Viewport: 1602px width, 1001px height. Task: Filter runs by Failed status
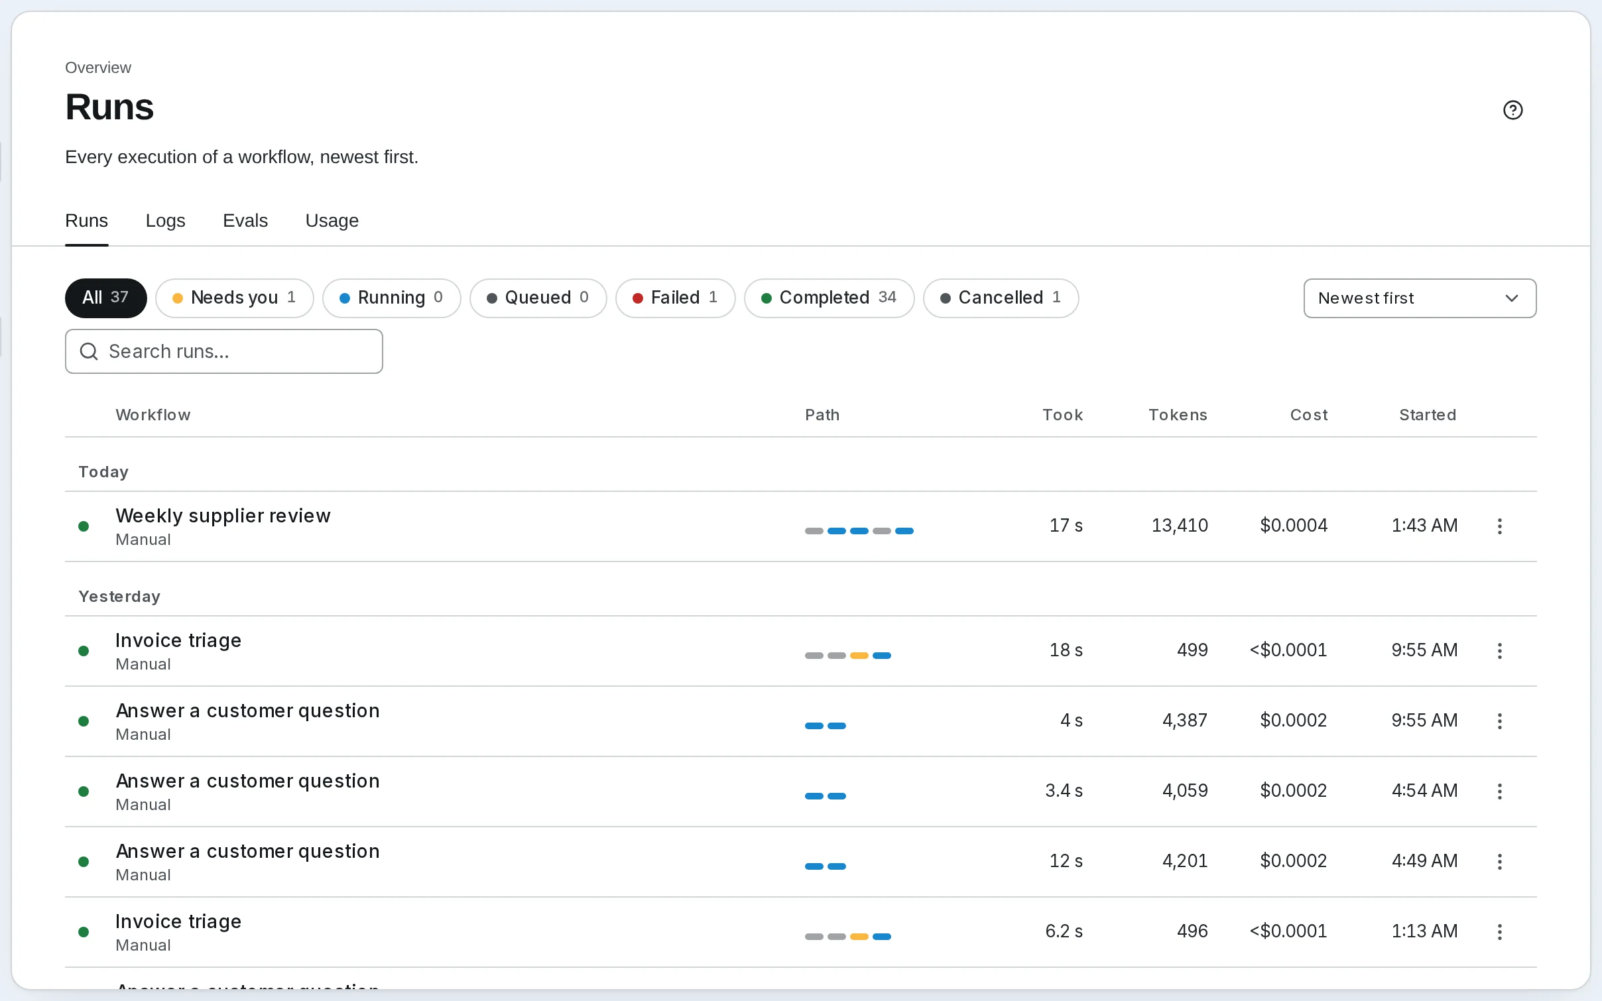coord(676,298)
